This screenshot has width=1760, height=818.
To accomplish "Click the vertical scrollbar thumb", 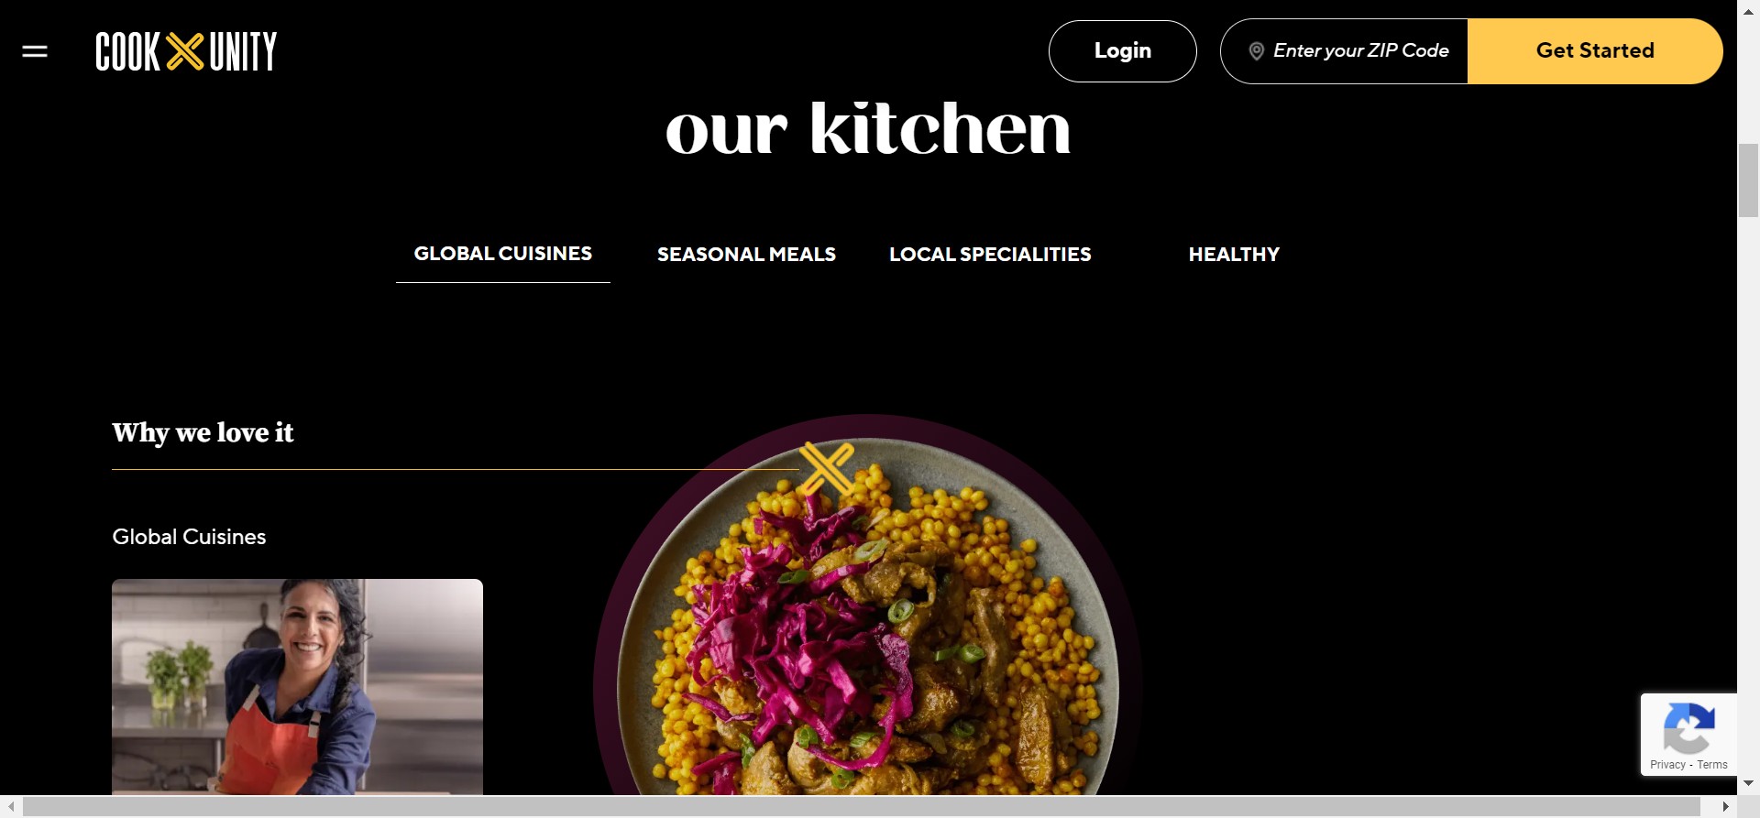I will [x=1748, y=180].
